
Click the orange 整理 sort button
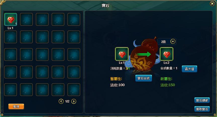[16, 106]
